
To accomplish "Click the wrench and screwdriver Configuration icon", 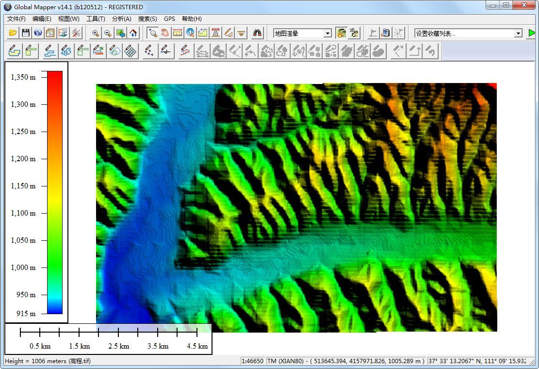I will pos(76,33).
